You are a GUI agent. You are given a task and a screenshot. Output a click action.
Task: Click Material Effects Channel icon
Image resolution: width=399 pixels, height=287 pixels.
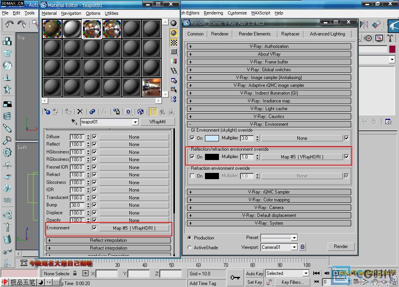(x=129, y=112)
